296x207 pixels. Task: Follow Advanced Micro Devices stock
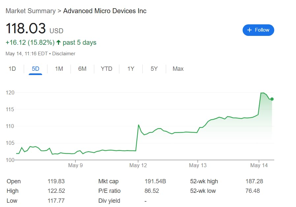coord(258,30)
